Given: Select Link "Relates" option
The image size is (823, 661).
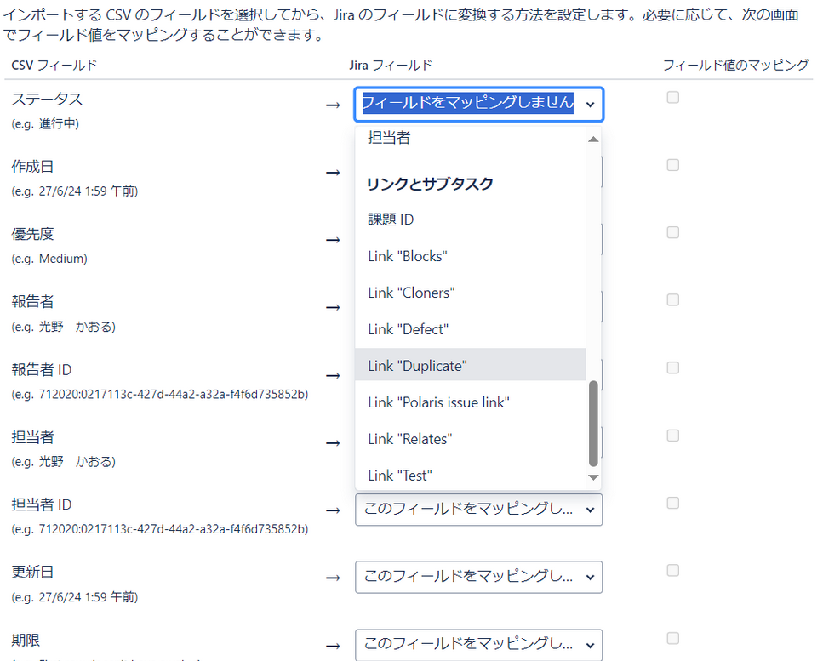Looking at the screenshot, I should [x=408, y=438].
